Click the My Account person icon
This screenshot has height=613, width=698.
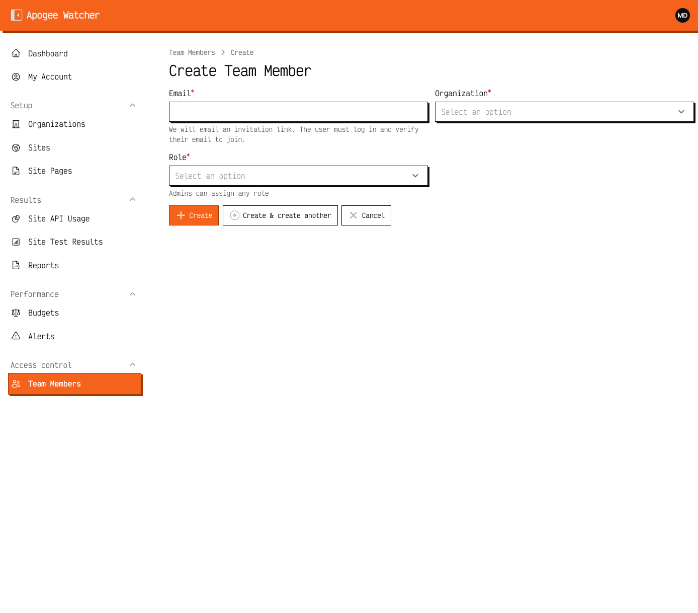(16, 76)
